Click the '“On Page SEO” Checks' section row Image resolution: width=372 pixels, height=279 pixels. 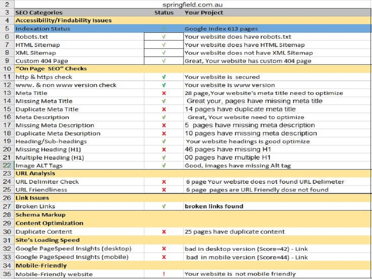pos(193,68)
